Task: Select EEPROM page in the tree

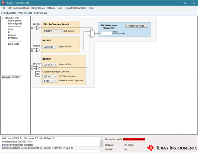Action: coord(13,38)
